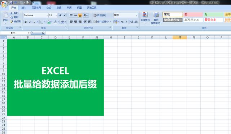
Task: Switch to the 数据 ribbon tab
Action: (59, 8)
